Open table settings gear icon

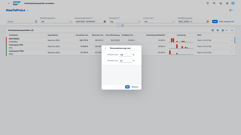(218, 30)
